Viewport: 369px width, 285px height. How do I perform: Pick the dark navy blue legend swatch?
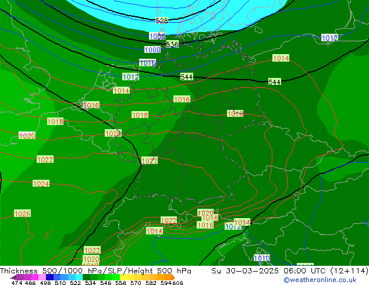[49, 277]
